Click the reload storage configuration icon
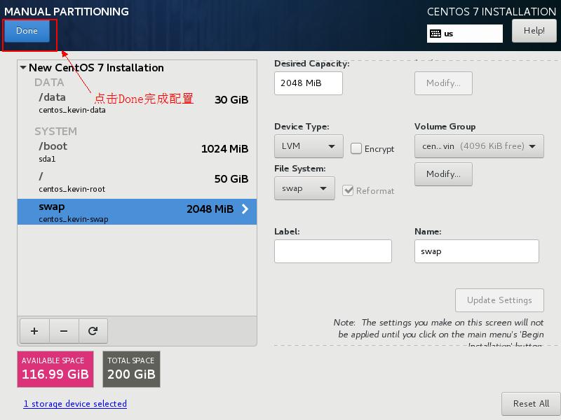 93,331
